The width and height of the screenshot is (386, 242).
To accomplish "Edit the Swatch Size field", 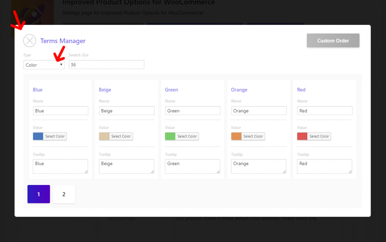I will [x=106, y=65].
